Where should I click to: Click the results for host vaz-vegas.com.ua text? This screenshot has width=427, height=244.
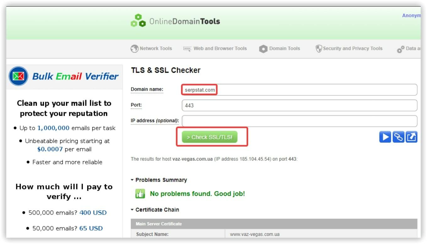(214, 159)
